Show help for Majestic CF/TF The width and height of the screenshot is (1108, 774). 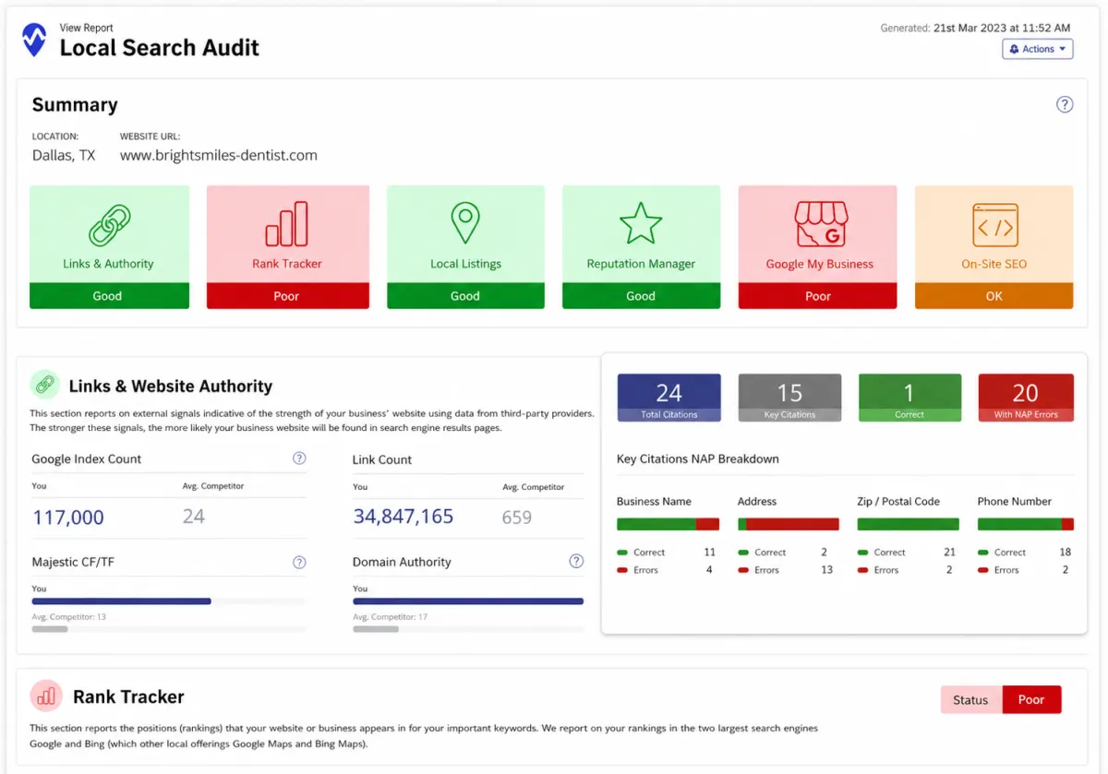point(299,562)
